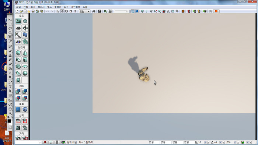Create a Cube builder brush
This screenshot has width=258, height=145.
18,53
